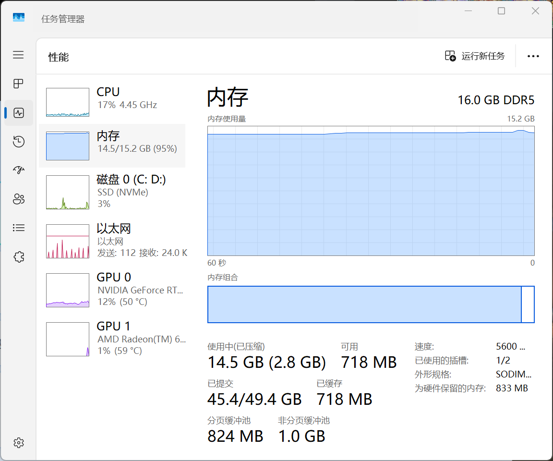The width and height of the screenshot is (553, 461).
Task: Open the hamburger navigation menu
Action: pyautogui.click(x=18, y=55)
